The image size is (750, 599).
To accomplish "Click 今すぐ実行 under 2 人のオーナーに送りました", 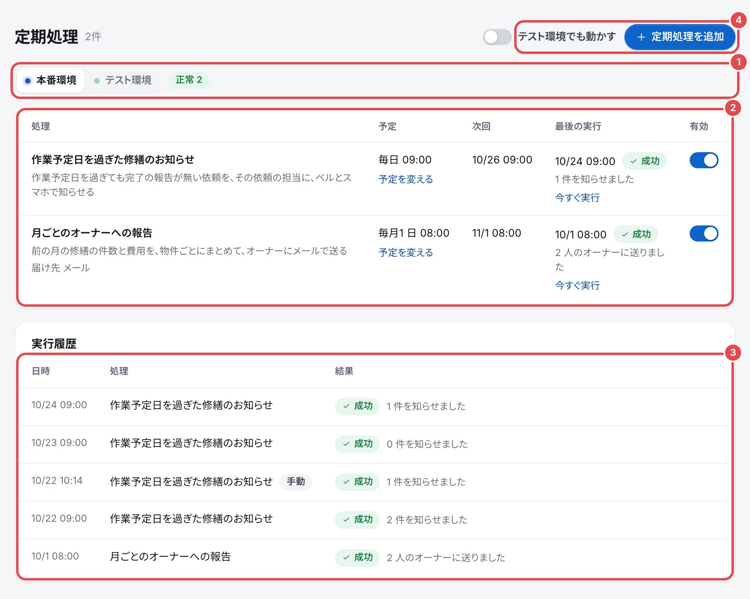I will (x=577, y=285).
